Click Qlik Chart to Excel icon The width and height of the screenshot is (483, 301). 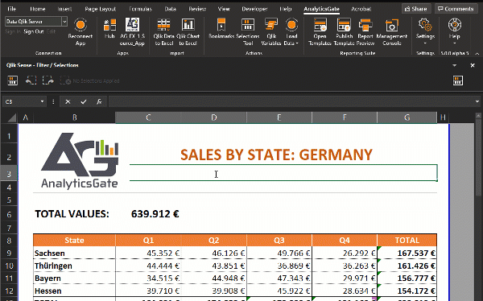pos(188,25)
